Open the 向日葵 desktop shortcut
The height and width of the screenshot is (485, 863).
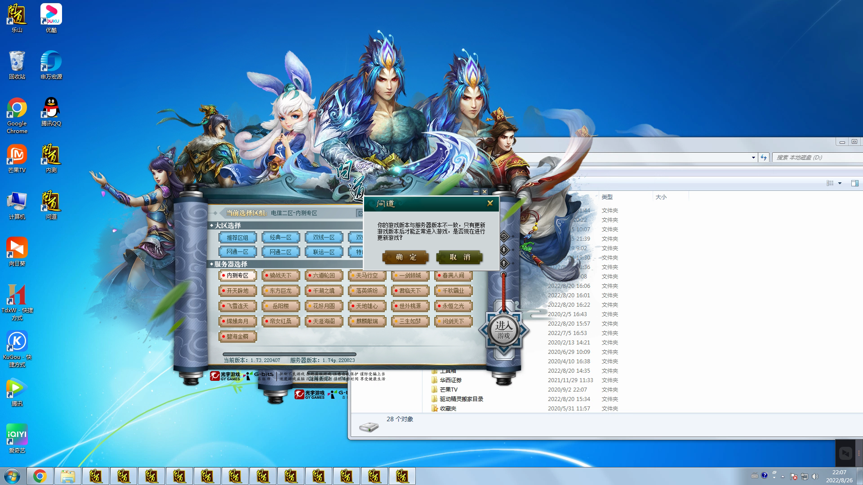tap(17, 252)
